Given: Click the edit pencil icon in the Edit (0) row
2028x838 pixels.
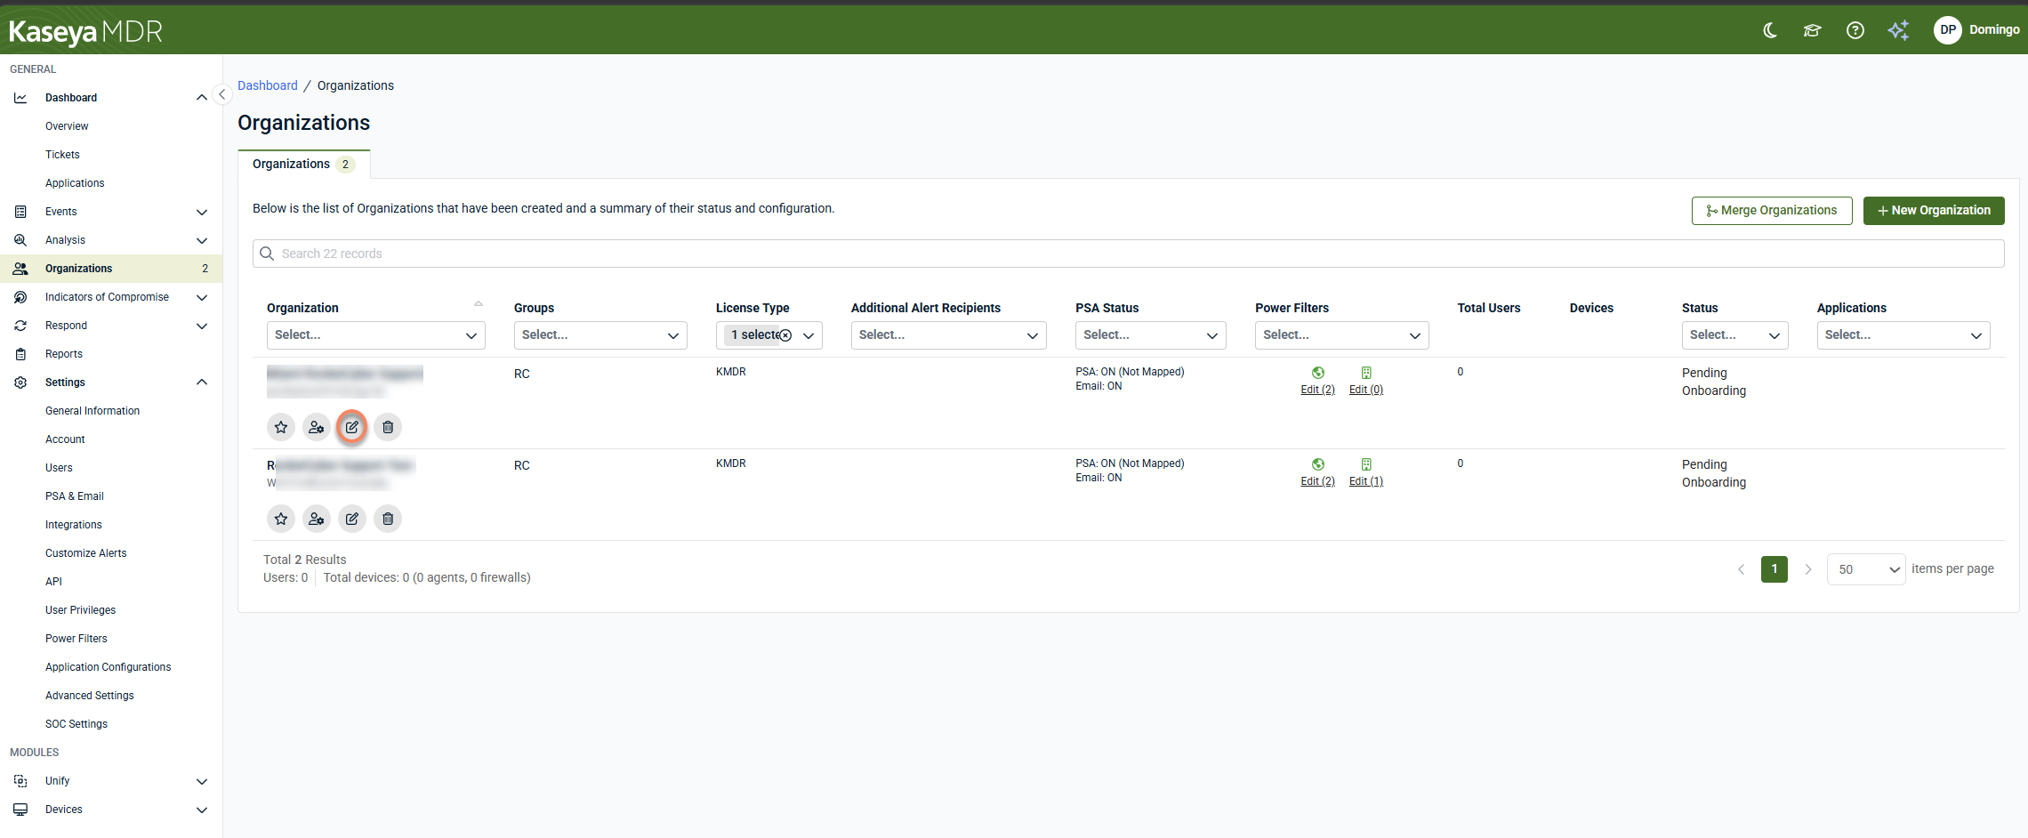Looking at the screenshot, I should [x=352, y=427].
